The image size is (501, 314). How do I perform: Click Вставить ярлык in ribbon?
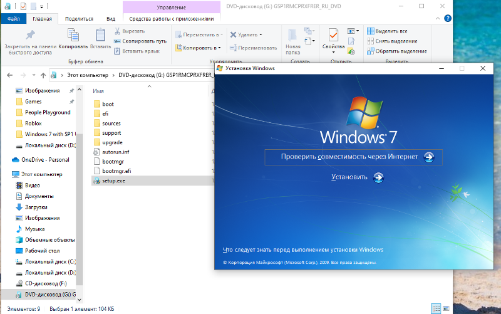pyautogui.click(x=137, y=51)
